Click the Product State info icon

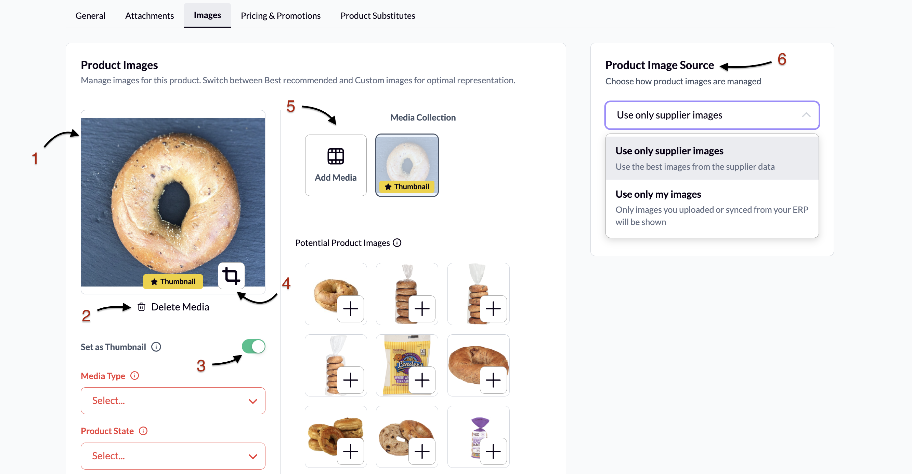143,431
